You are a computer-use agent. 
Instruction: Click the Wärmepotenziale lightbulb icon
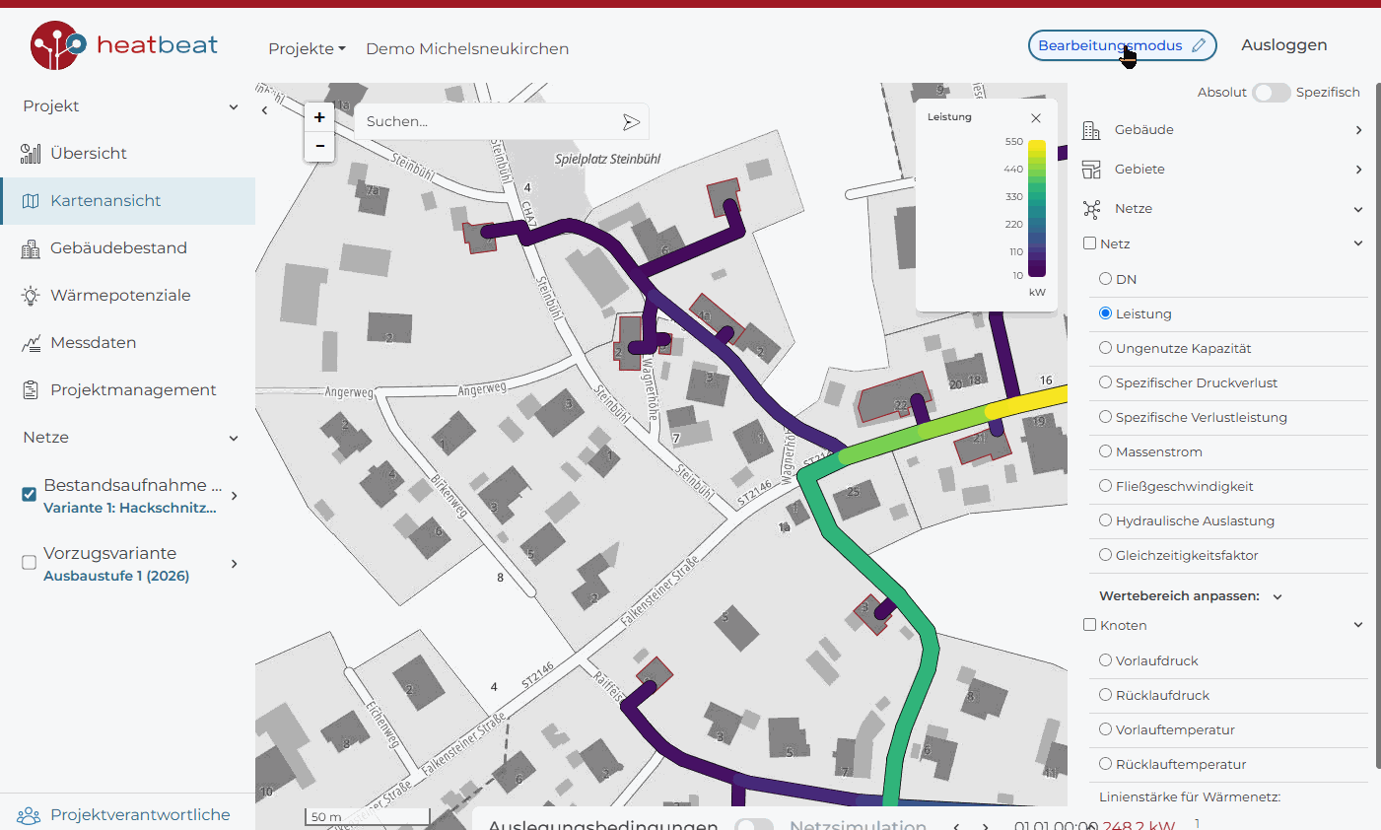[31, 296]
